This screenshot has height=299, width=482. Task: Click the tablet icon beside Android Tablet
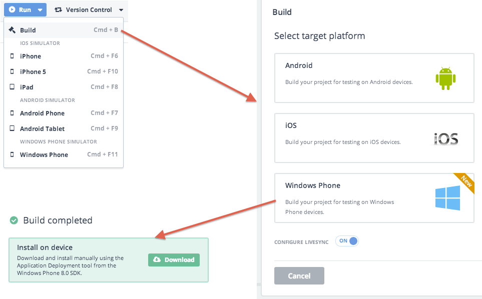click(x=12, y=128)
